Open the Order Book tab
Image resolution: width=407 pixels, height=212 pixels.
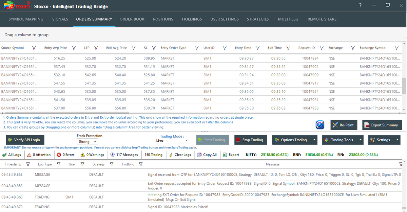point(132,19)
